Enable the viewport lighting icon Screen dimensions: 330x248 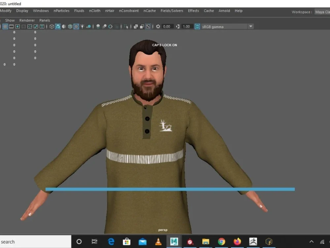tap(82, 26)
